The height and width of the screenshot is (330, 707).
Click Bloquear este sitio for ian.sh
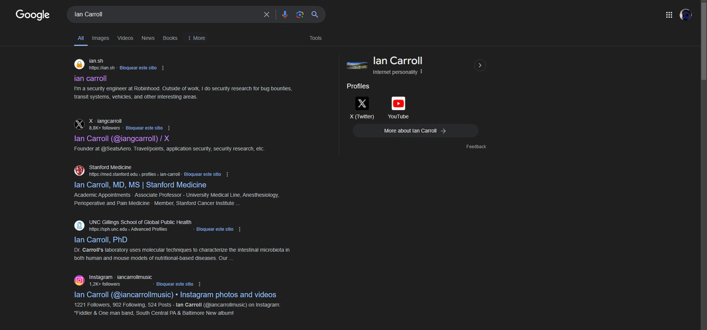point(138,68)
